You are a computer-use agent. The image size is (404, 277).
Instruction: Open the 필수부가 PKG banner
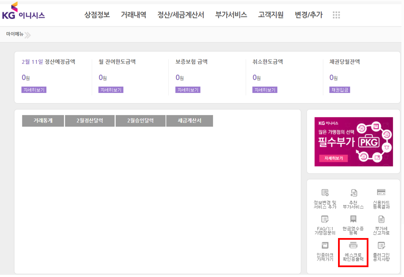(x=353, y=142)
